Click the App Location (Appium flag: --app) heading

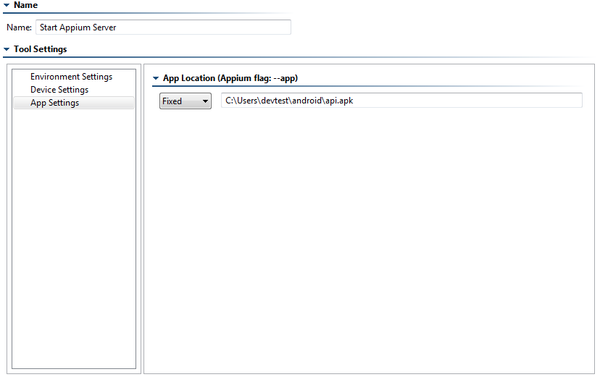coord(230,78)
